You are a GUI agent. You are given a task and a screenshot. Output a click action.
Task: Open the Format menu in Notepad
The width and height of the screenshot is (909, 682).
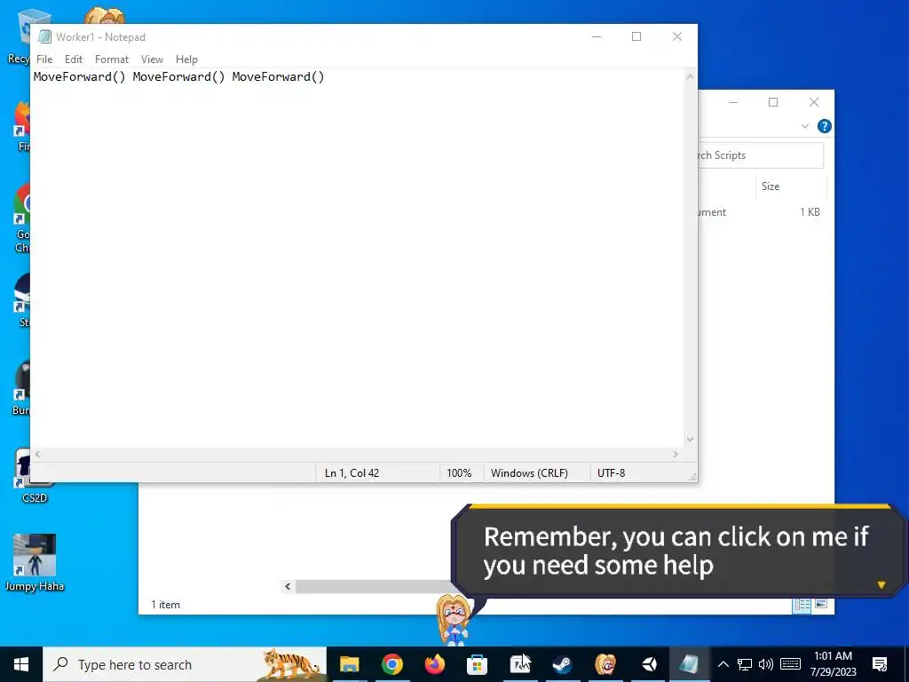[x=111, y=59]
